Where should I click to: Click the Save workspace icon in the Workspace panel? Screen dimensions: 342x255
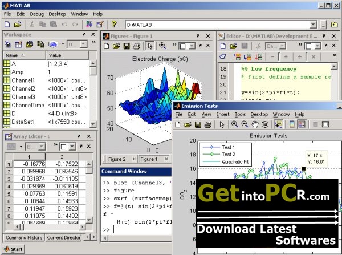click(x=40, y=44)
